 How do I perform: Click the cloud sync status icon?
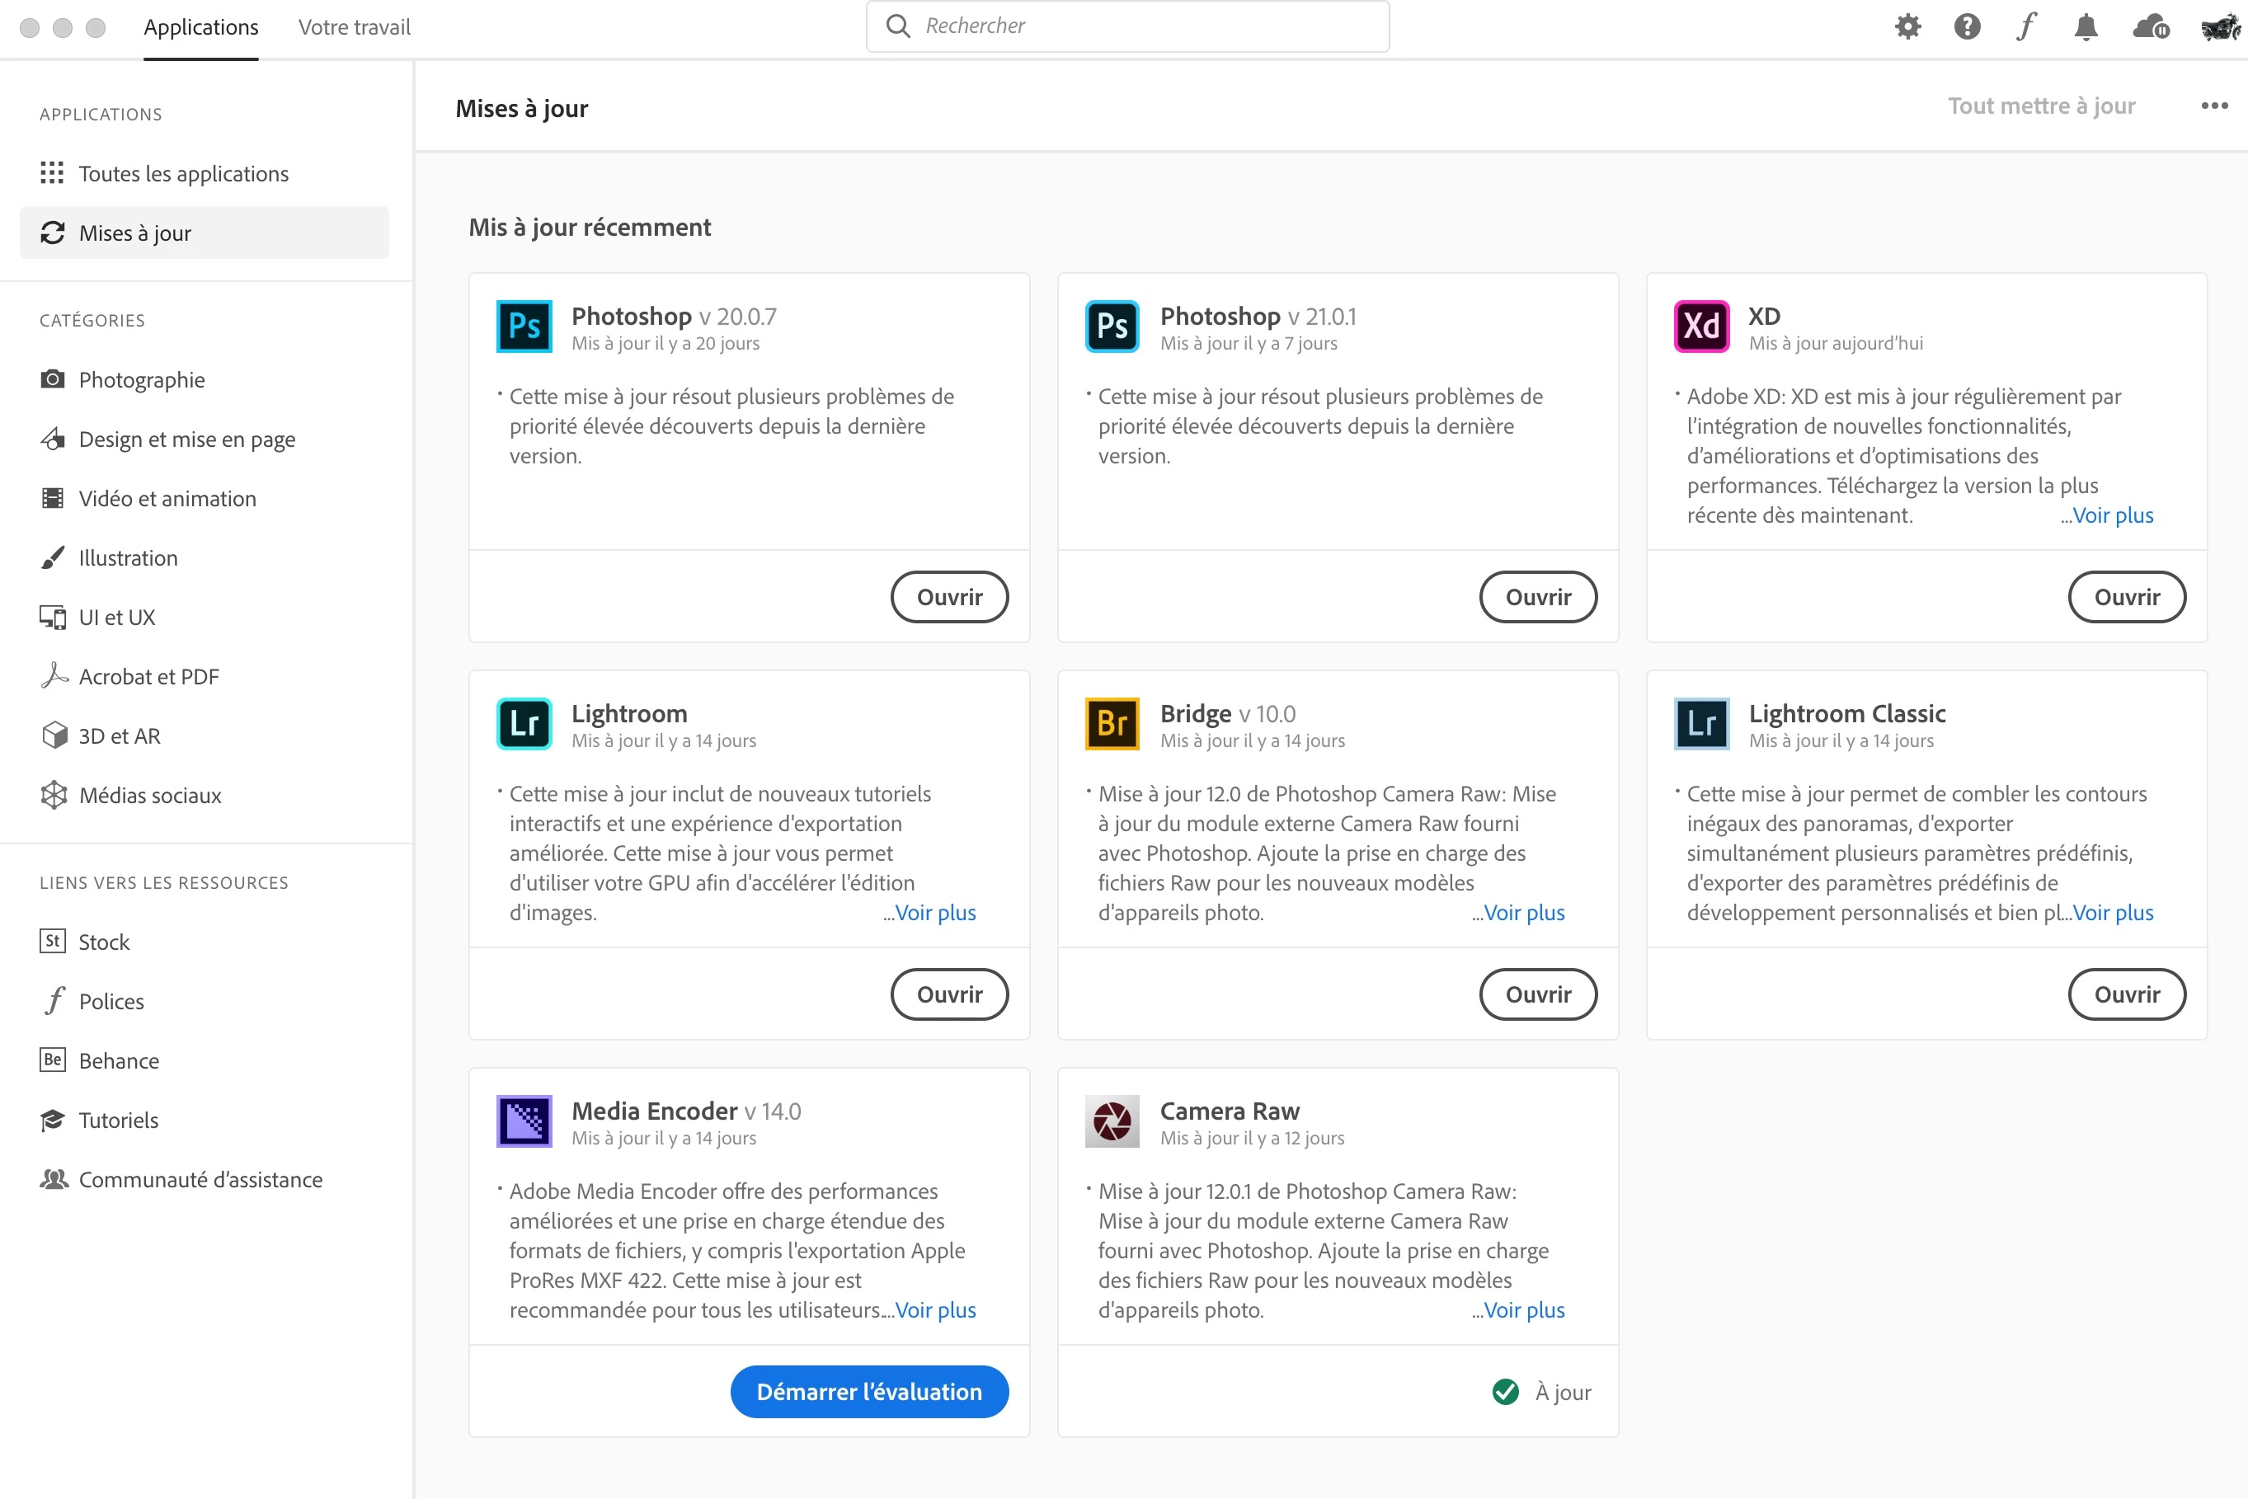click(x=2151, y=26)
